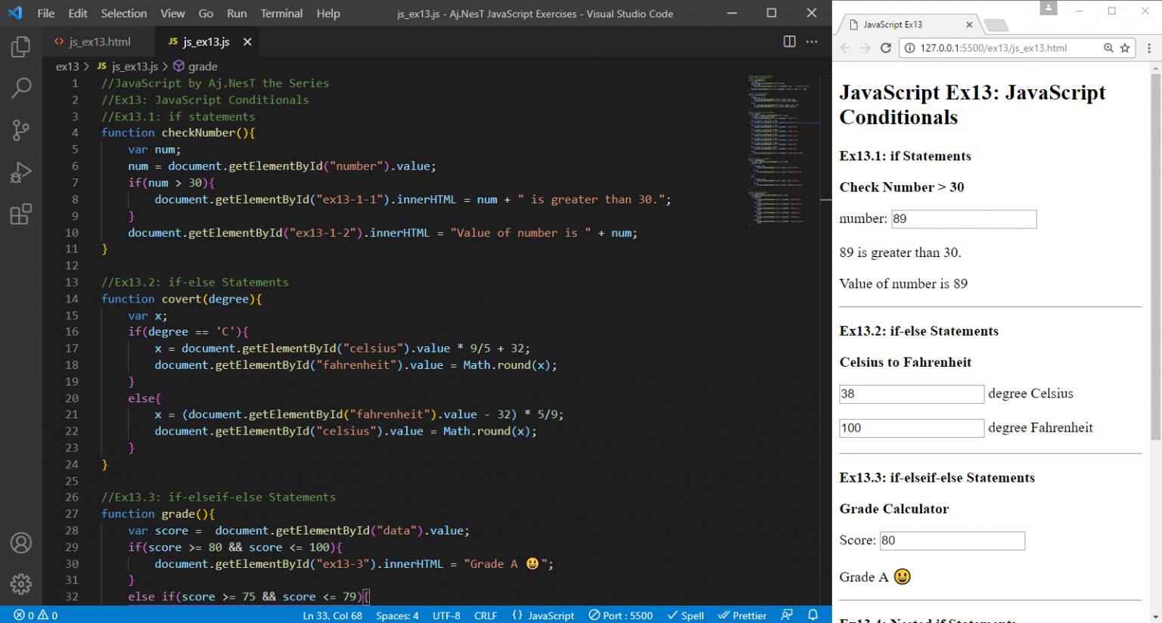Image resolution: width=1162 pixels, height=623 pixels.
Task: Open editor More Actions ellipsis menu
Action: (812, 42)
